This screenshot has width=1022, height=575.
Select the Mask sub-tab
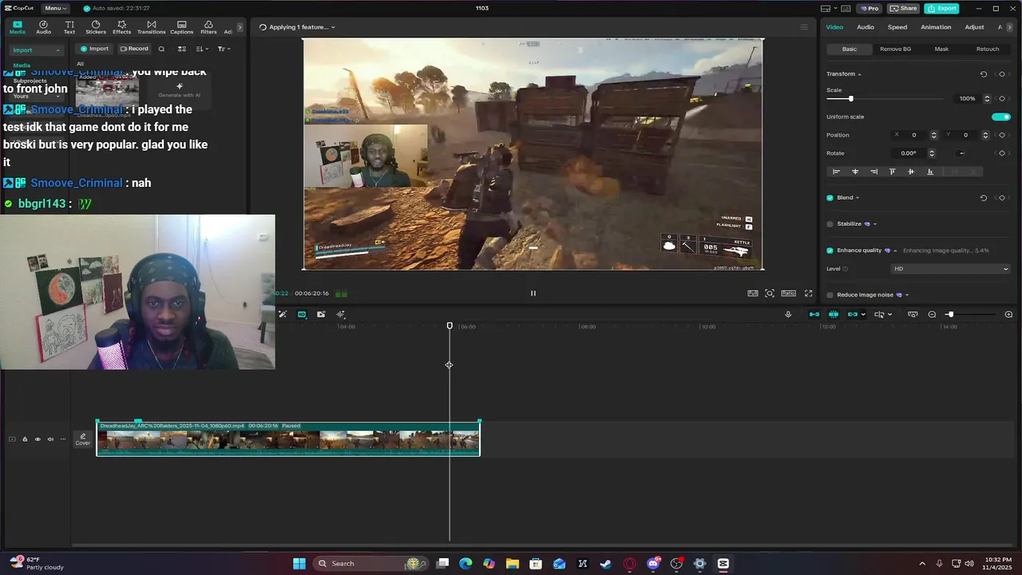click(x=941, y=49)
